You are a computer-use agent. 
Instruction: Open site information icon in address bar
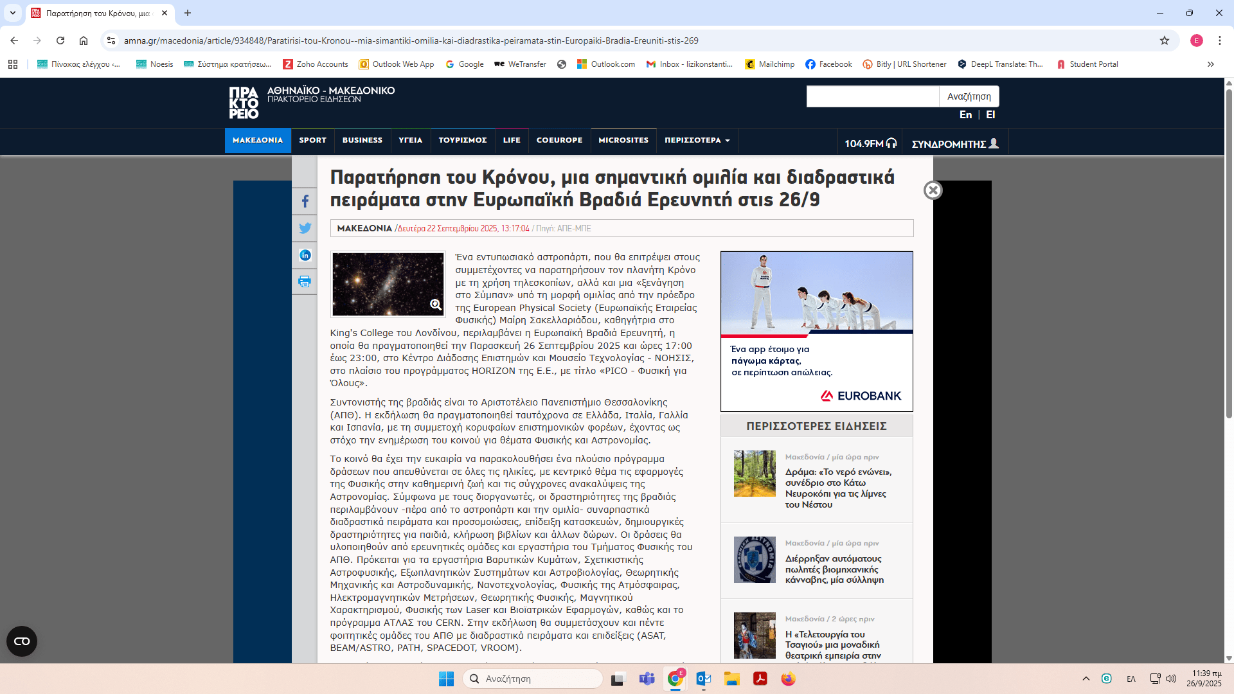(x=111, y=40)
